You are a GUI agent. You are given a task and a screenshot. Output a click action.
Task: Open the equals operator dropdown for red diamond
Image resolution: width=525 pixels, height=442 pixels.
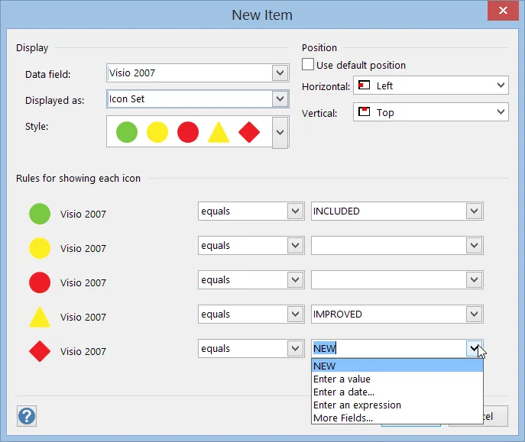coord(295,348)
